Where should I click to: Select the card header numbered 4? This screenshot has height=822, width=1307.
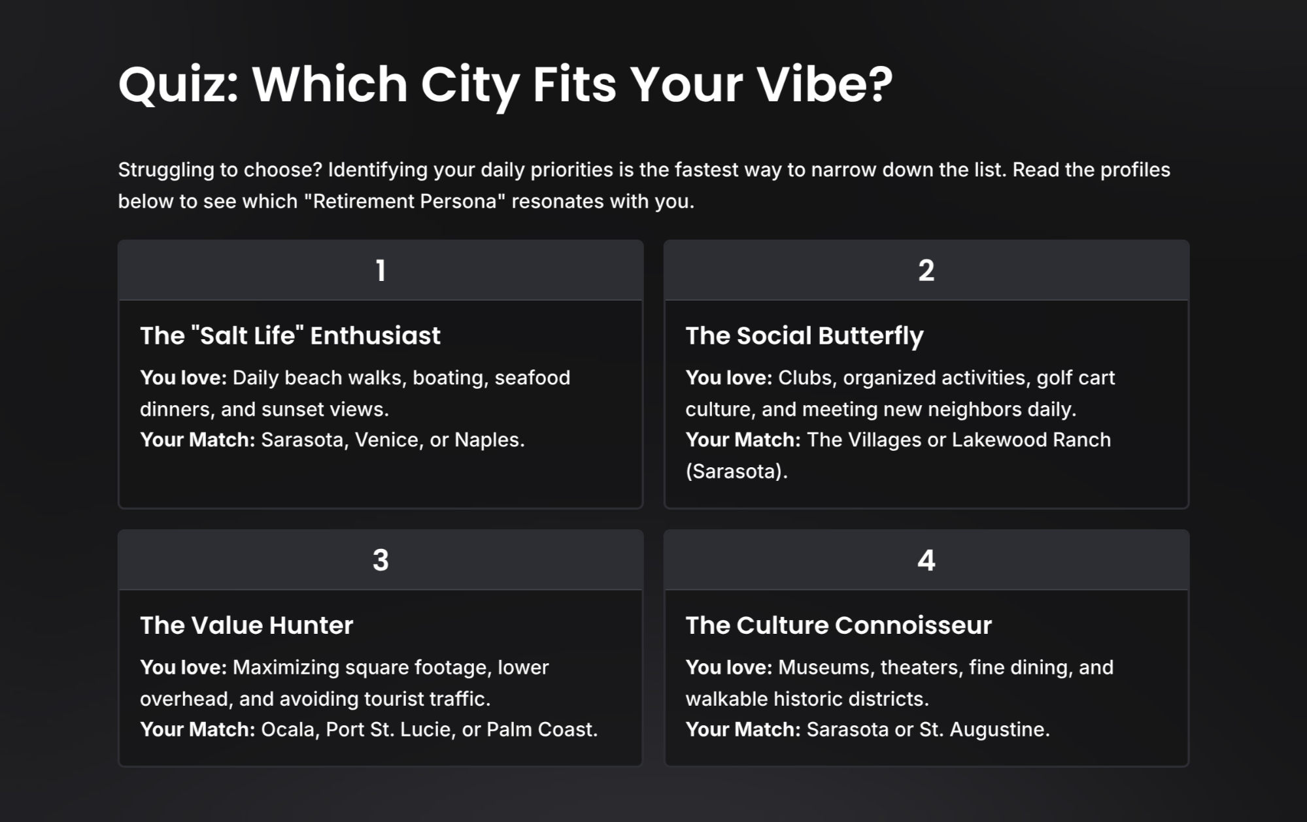coord(926,560)
